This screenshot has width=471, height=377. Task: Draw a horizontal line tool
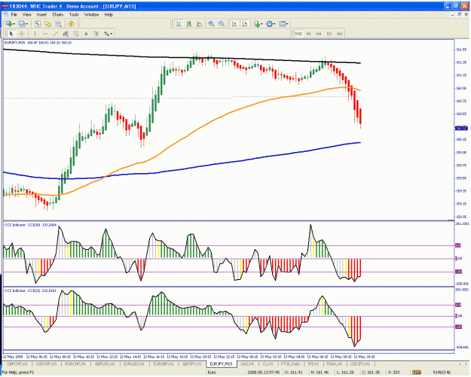45,34
